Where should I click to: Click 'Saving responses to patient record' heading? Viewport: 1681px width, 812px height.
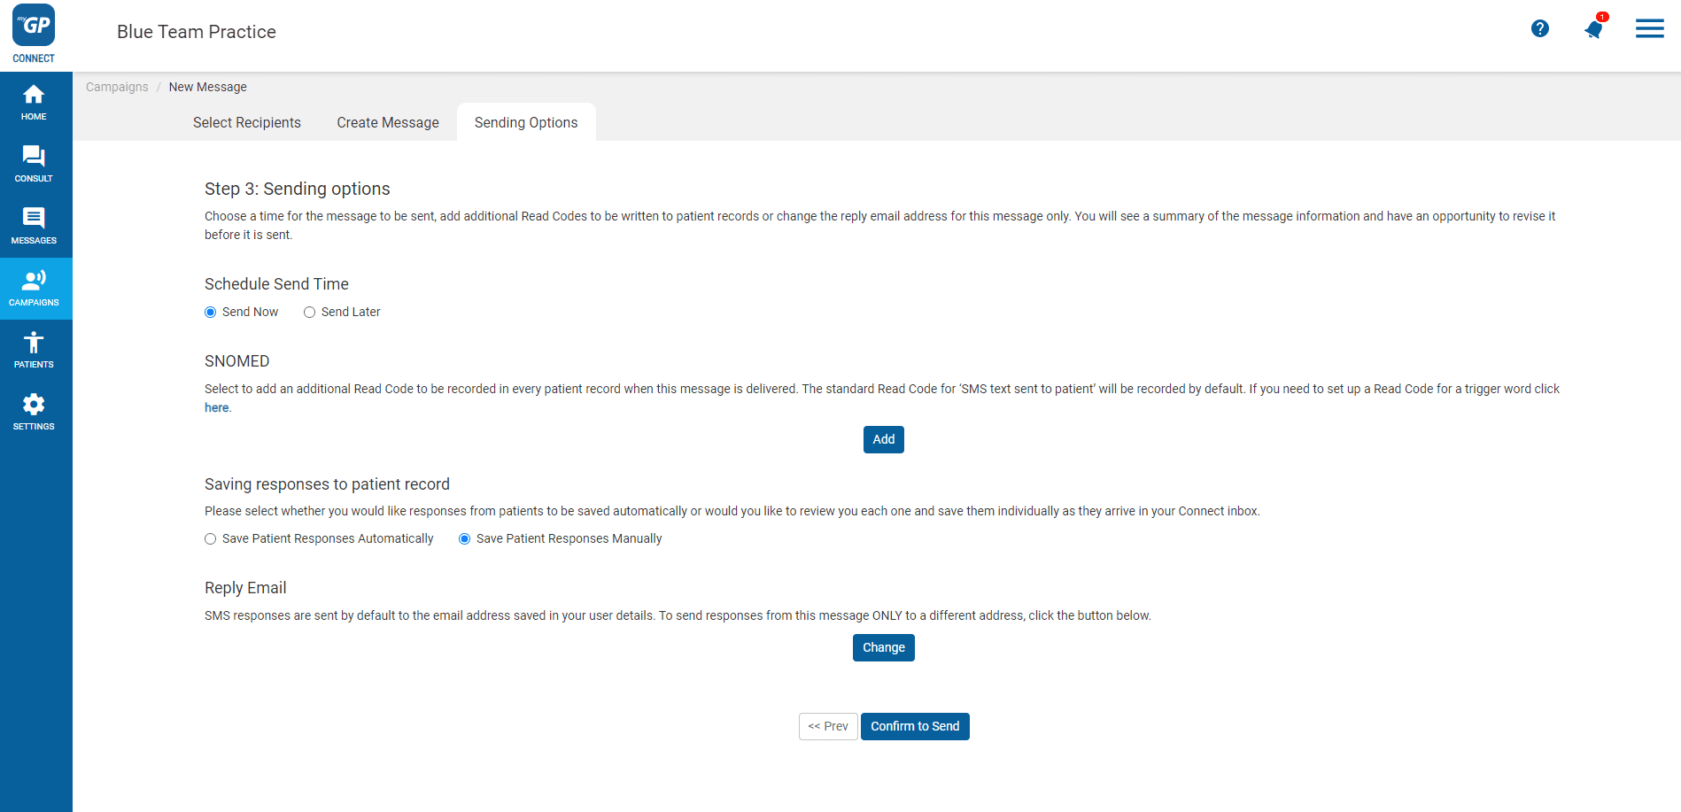(327, 484)
